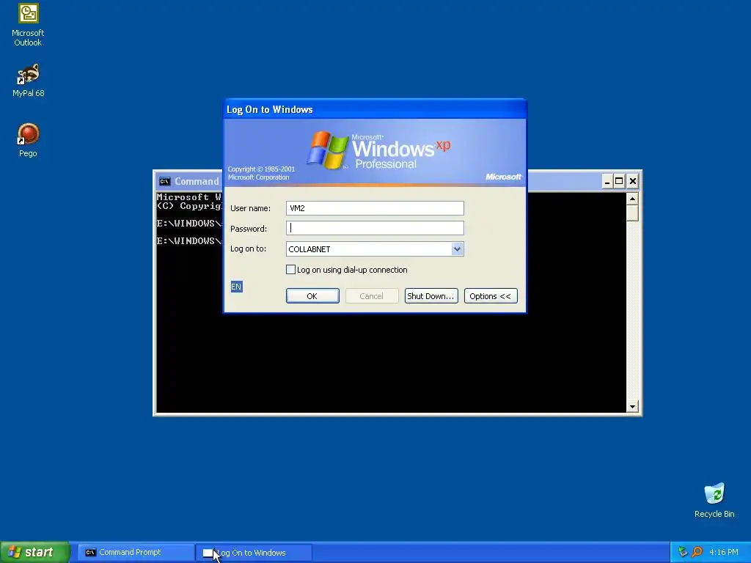
Task: Click into the Password field
Action: point(375,228)
